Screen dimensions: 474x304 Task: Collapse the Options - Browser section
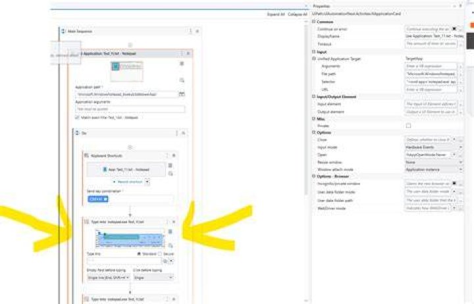coord(314,176)
